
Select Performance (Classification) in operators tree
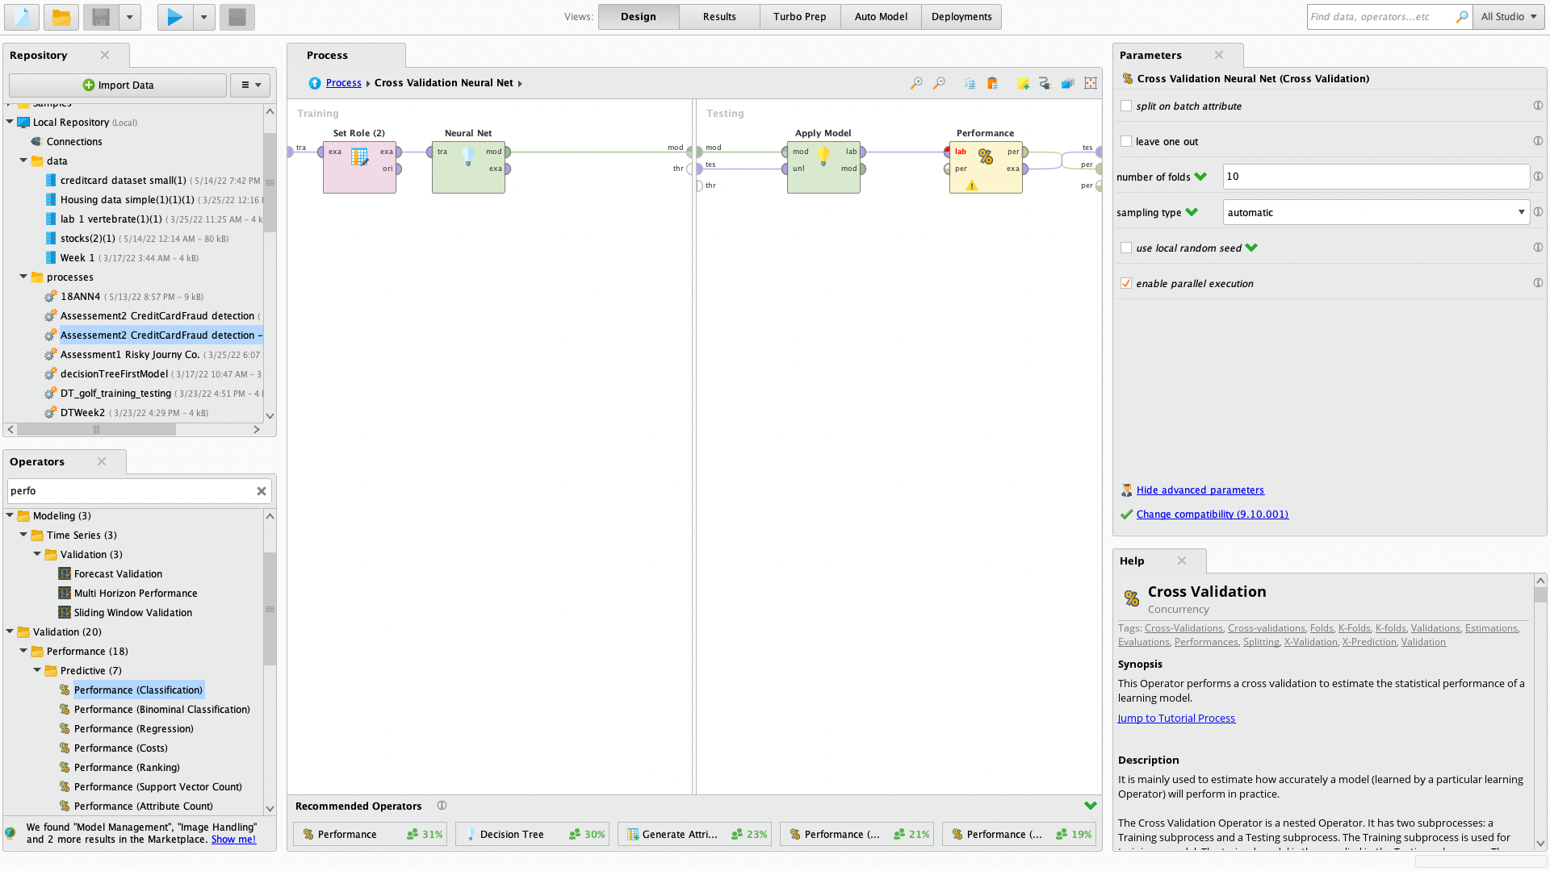click(138, 690)
